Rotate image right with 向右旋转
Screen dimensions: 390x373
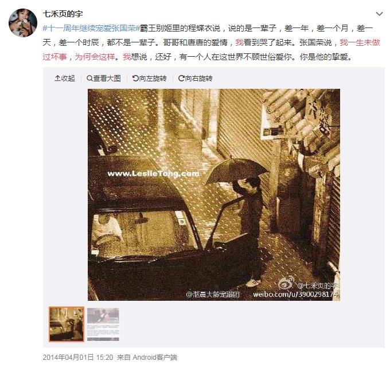[x=195, y=78]
